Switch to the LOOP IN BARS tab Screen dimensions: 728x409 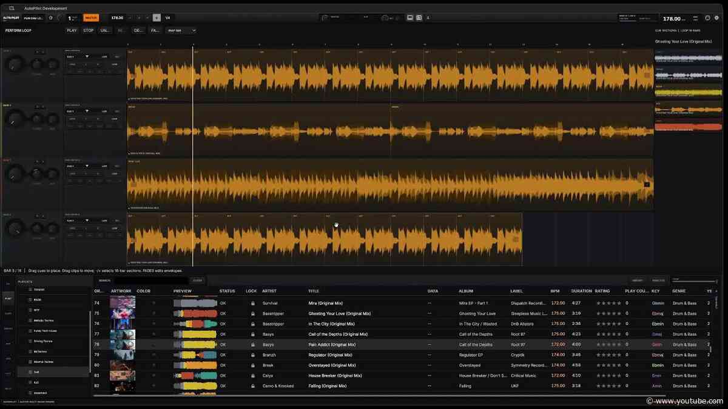click(692, 30)
